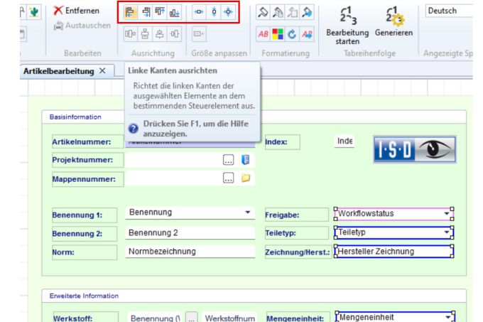Click the align right edges icon

point(146,12)
